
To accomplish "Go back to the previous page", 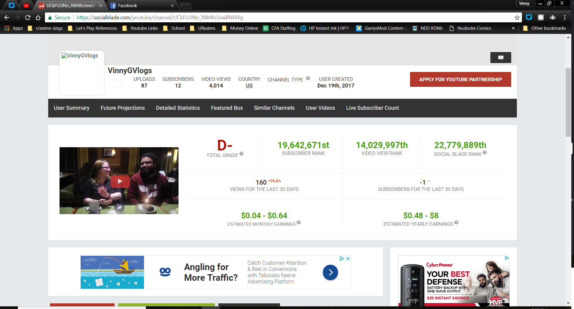I will (x=7, y=18).
